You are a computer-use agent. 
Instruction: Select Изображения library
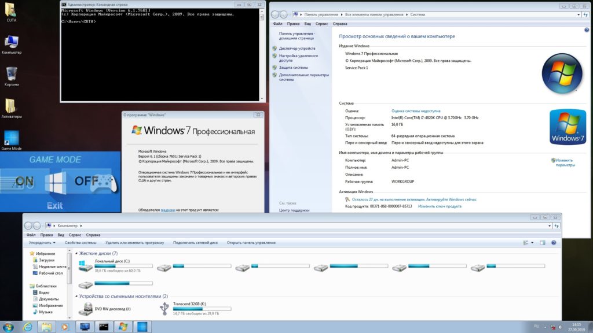[x=51, y=305]
